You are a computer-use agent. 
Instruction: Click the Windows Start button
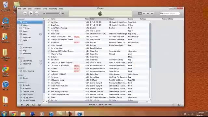point(4,114)
